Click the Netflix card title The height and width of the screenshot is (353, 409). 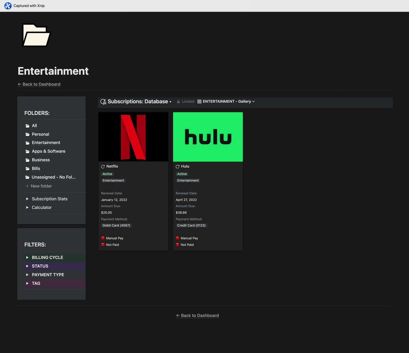click(112, 167)
